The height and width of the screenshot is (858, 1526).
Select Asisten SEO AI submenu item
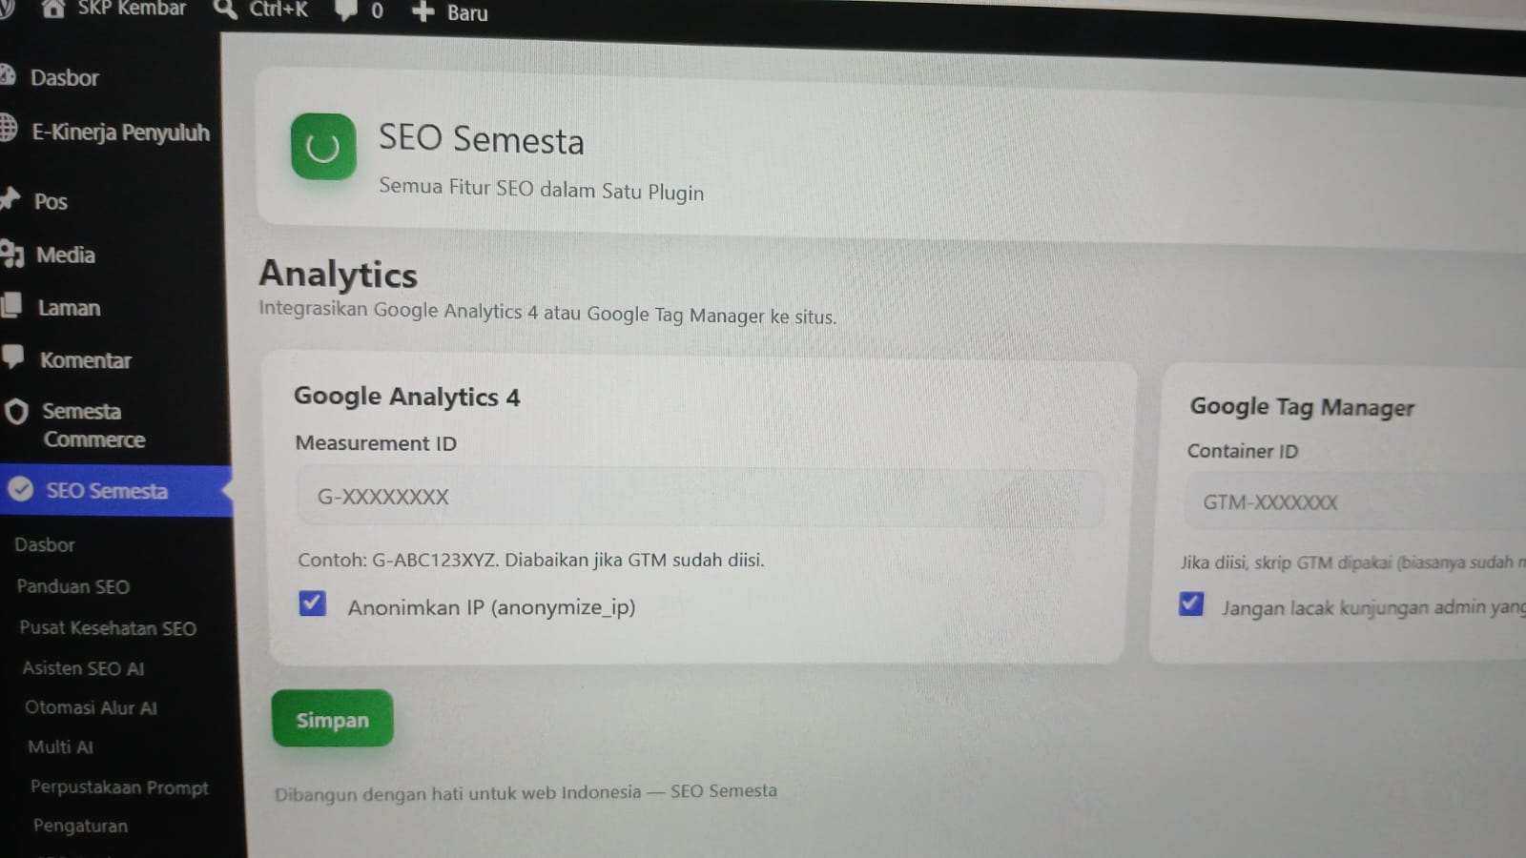[83, 668]
